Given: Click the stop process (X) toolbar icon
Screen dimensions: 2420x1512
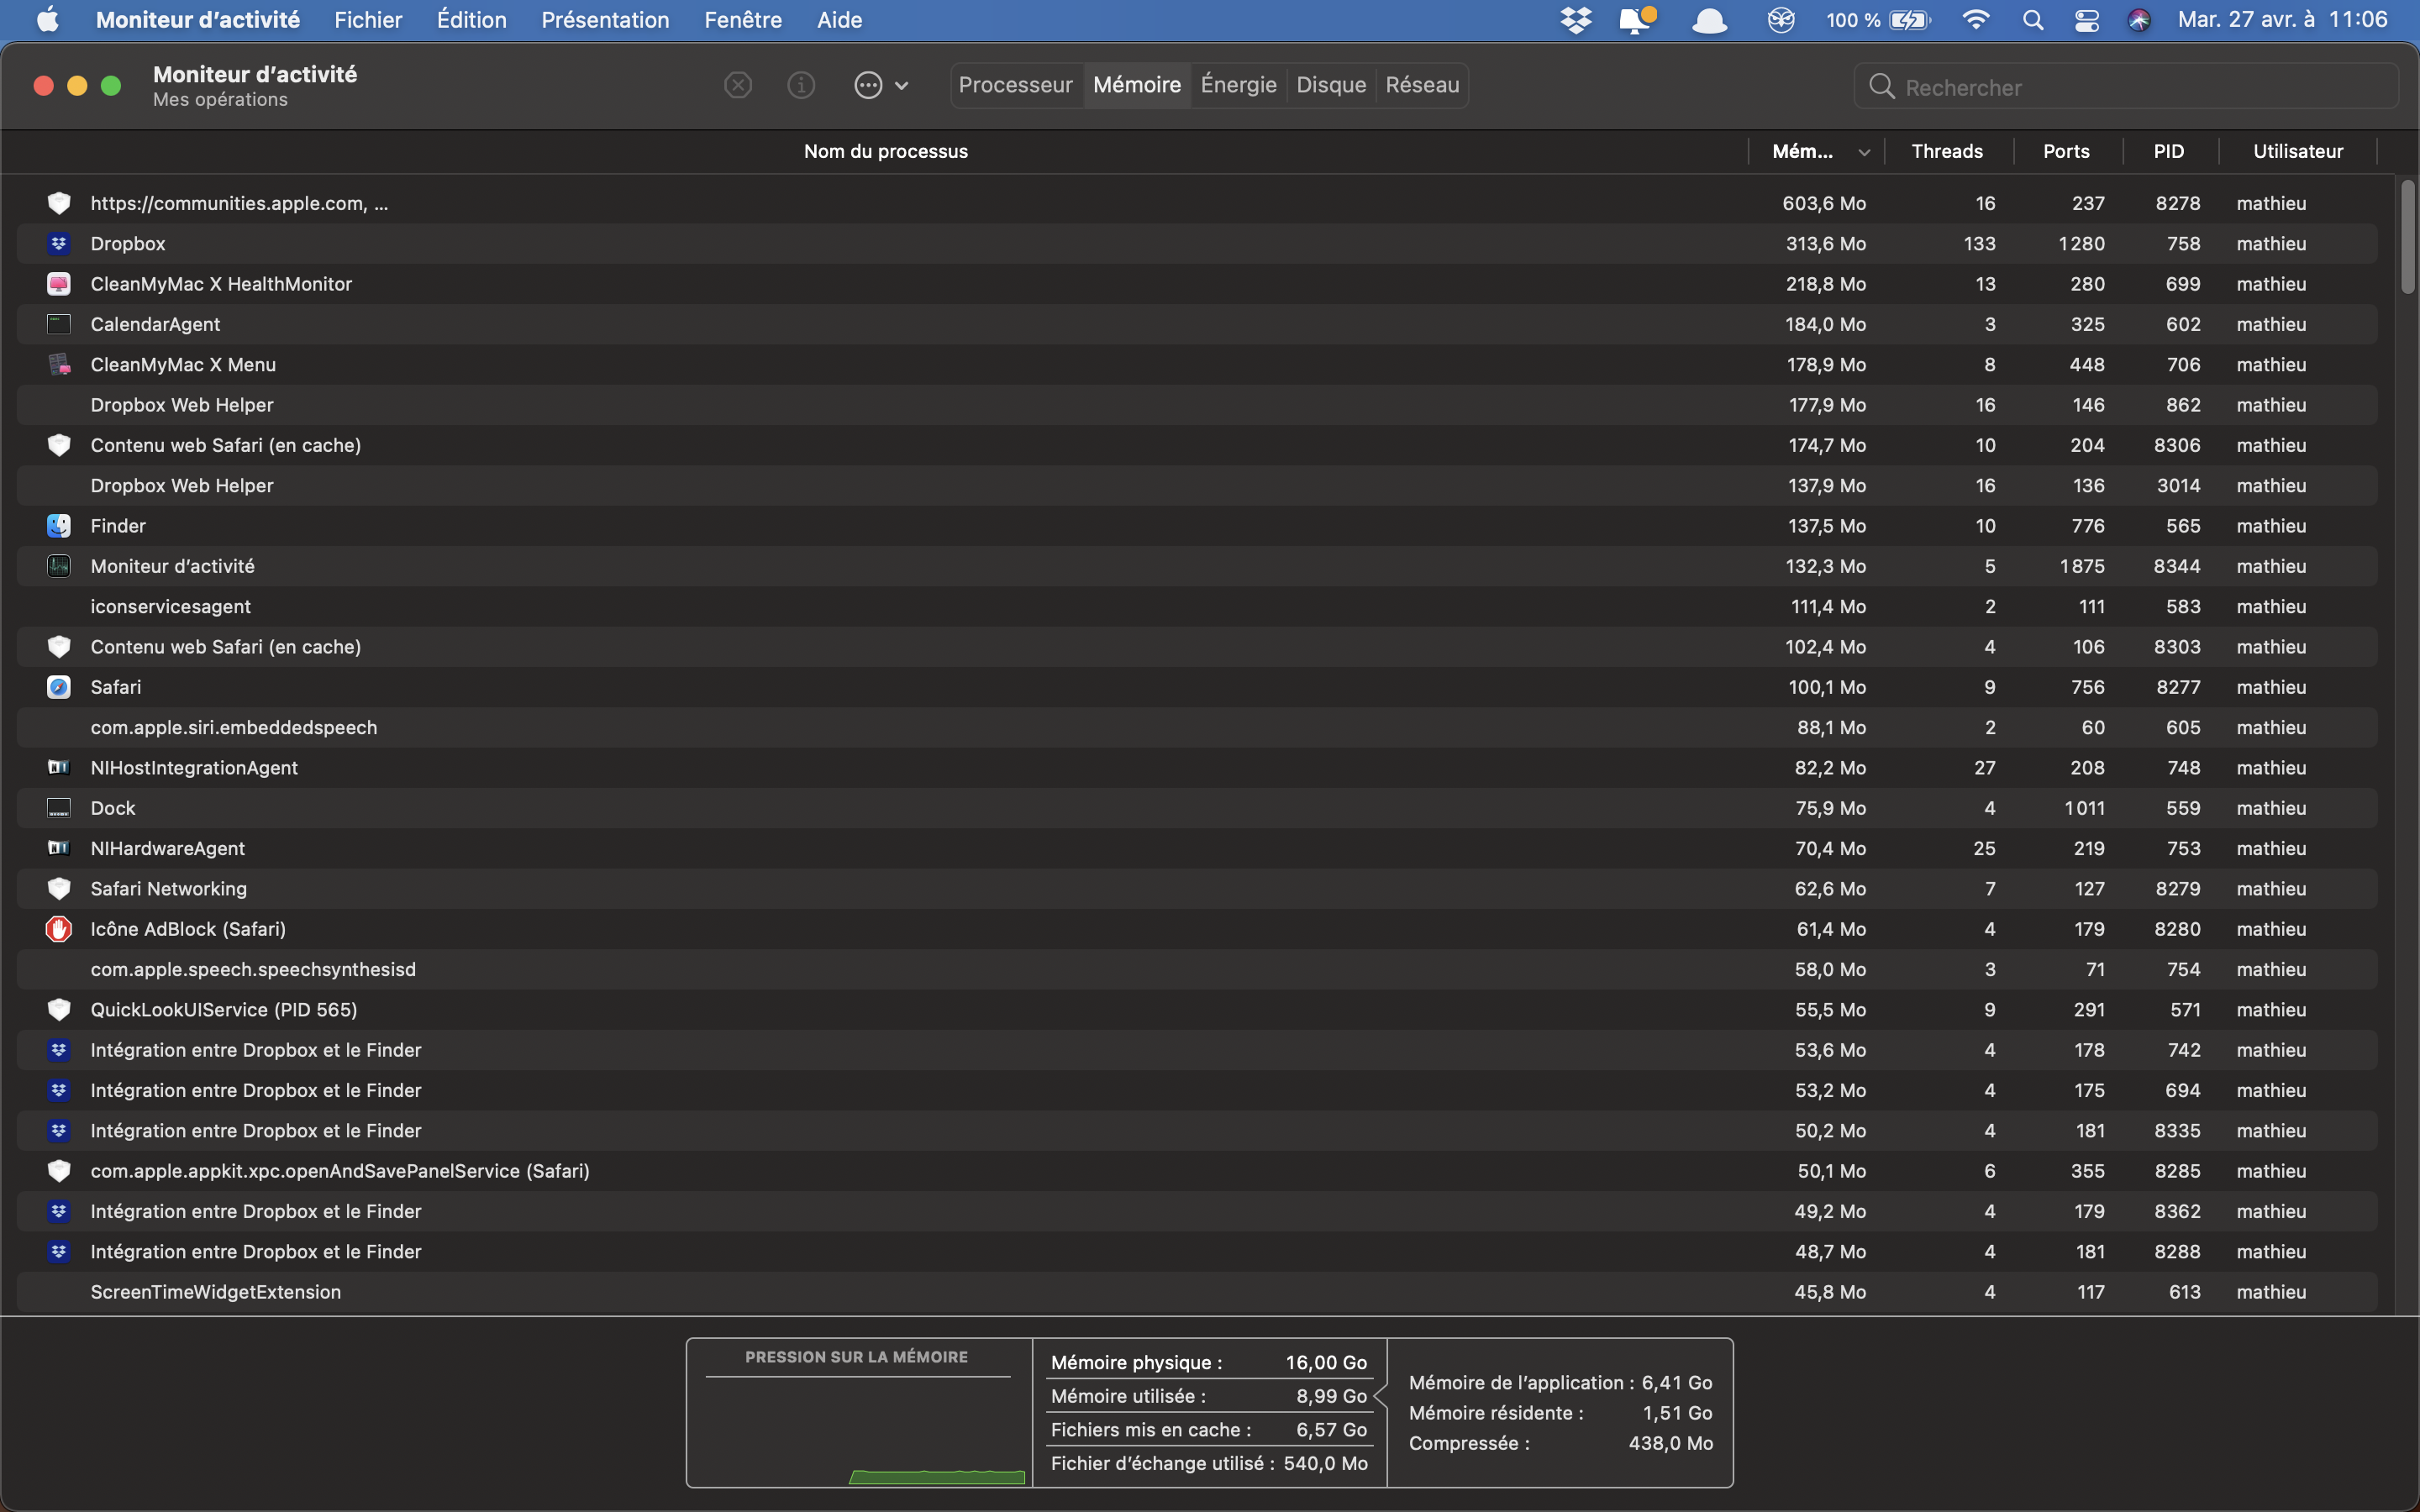Looking at the screenshot, I should (x=738, y=85).
